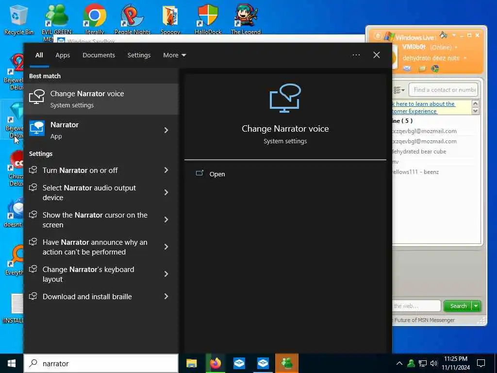Image resolution: width=497 pixels, height=373 pixels.
Task: Show hidden tray icons chevron
Action: pos(399,363)
